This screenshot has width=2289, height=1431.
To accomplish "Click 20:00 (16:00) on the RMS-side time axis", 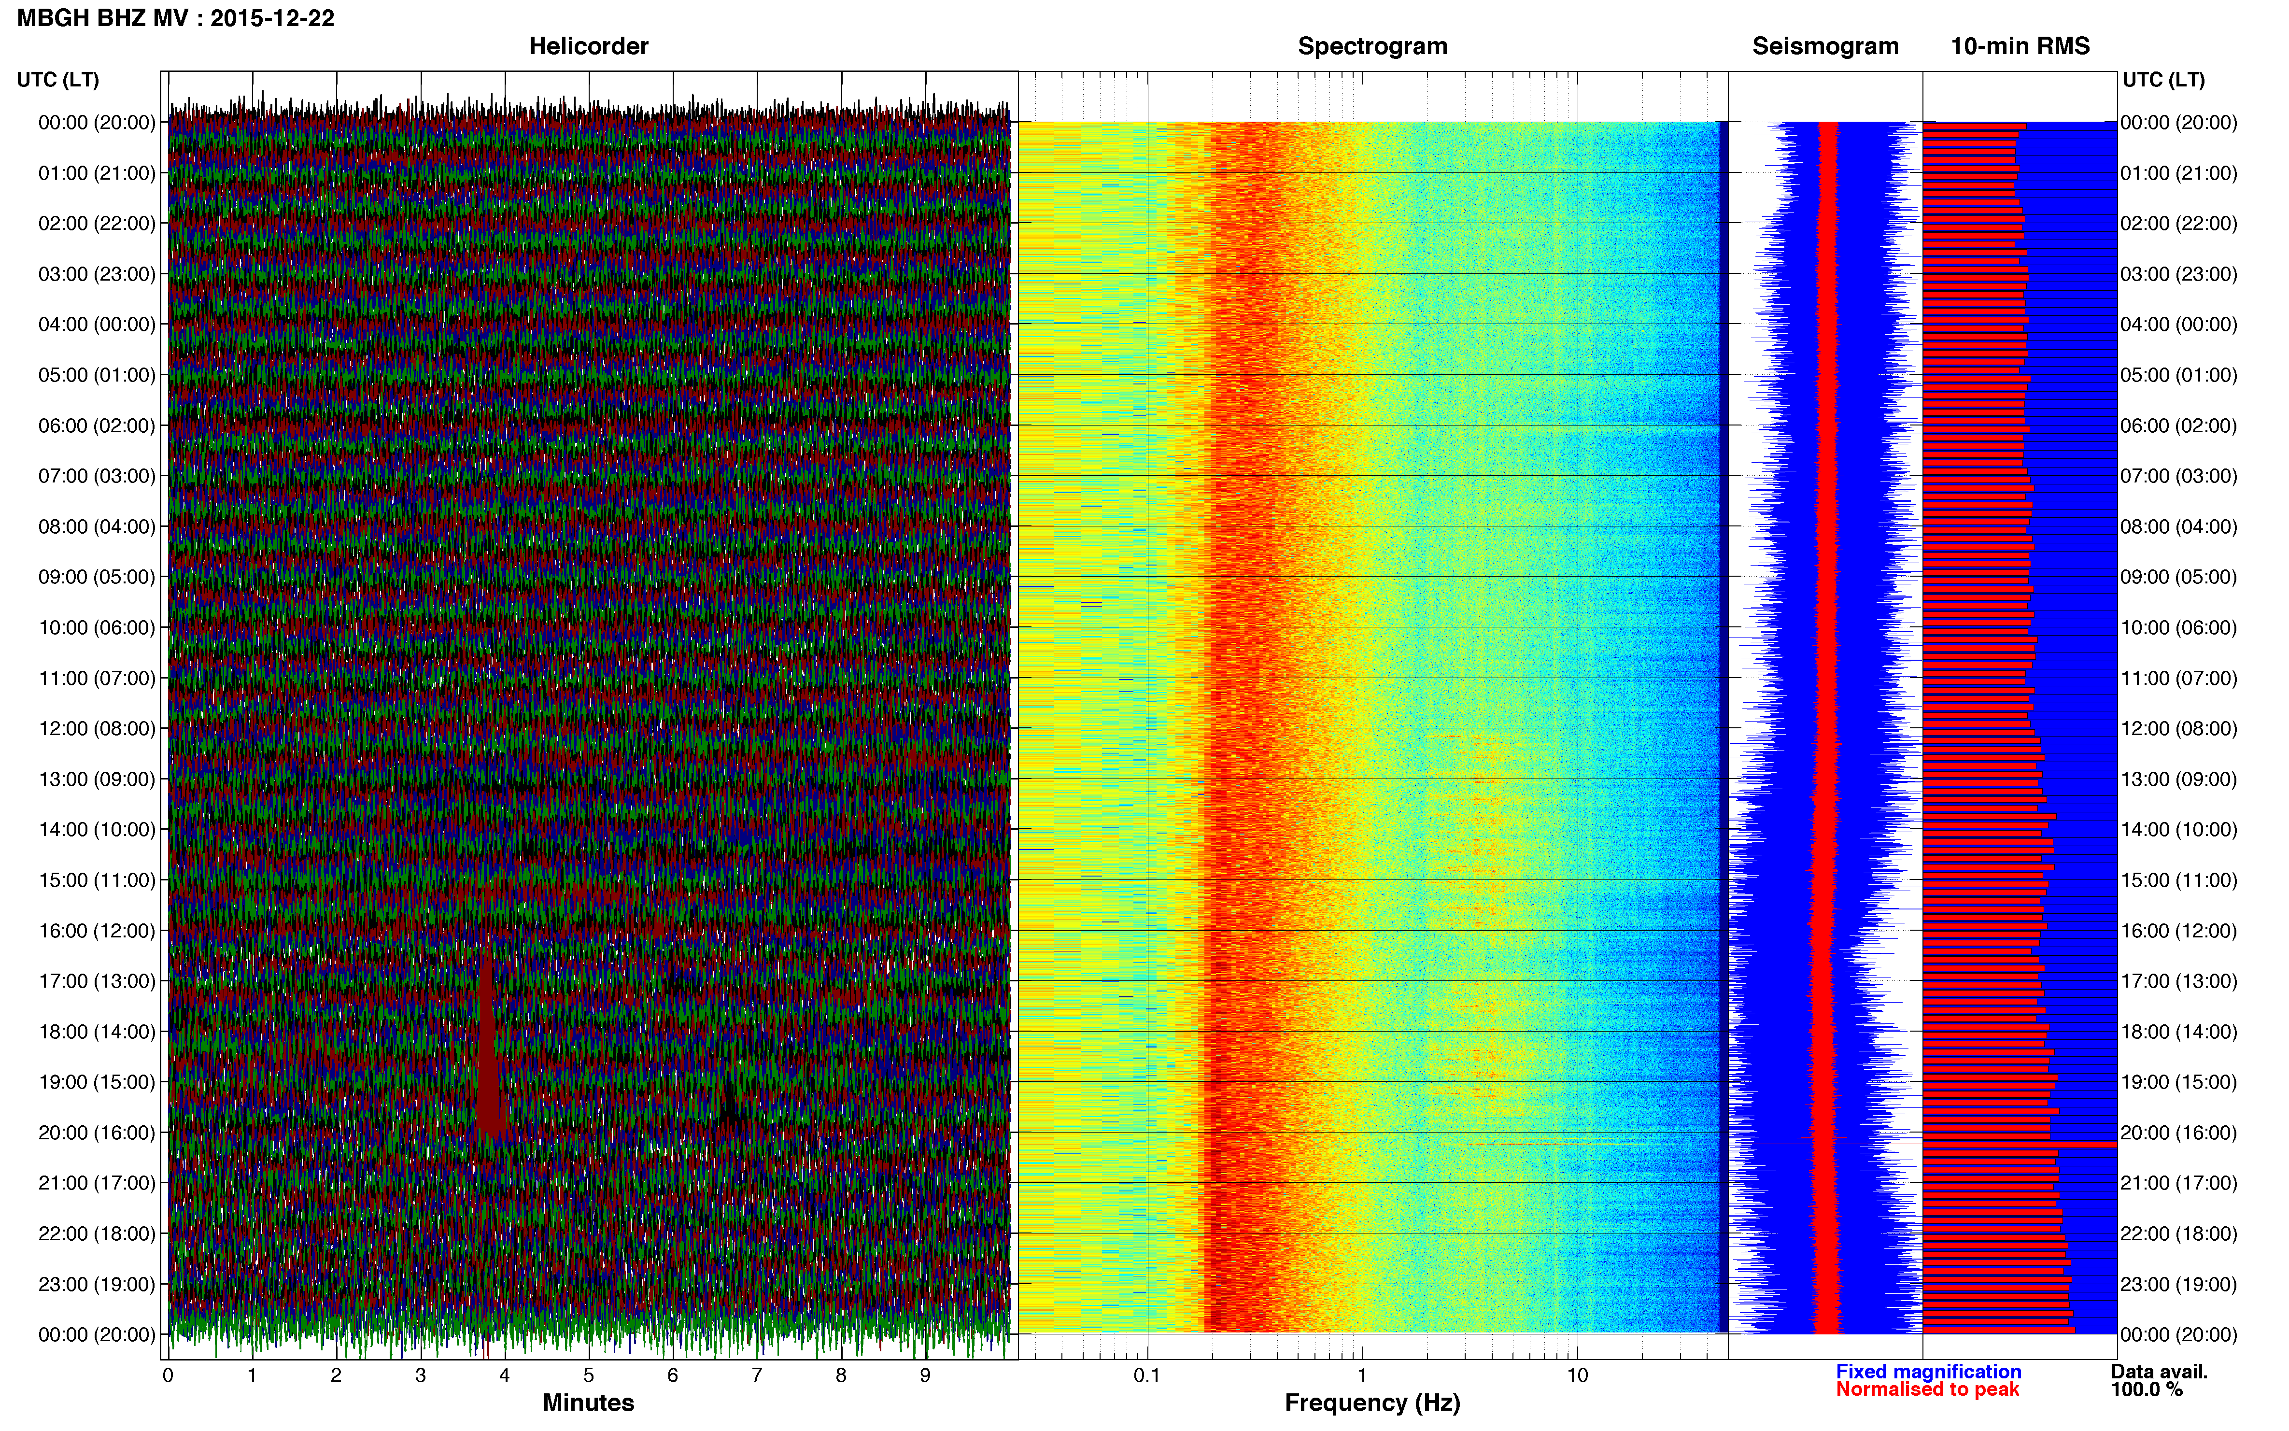I will click(2179, 1133).
